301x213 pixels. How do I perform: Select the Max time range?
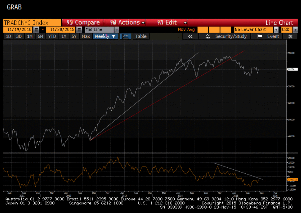coord(86,36)
